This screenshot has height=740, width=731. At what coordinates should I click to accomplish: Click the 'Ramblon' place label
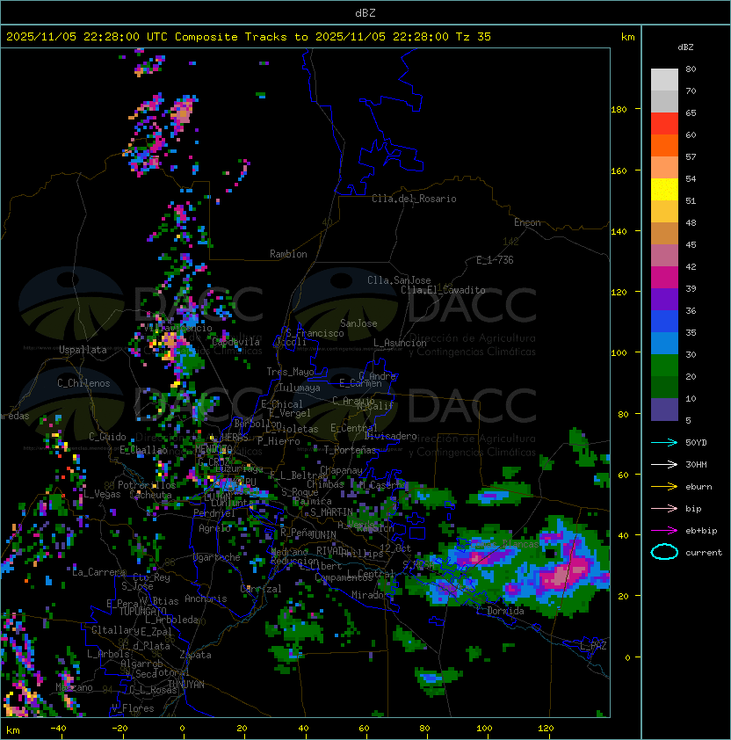point(288,254)
